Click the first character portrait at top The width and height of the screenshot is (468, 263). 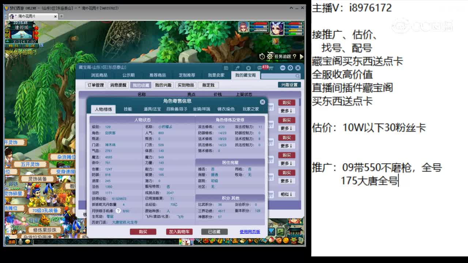tap(243, 27)
